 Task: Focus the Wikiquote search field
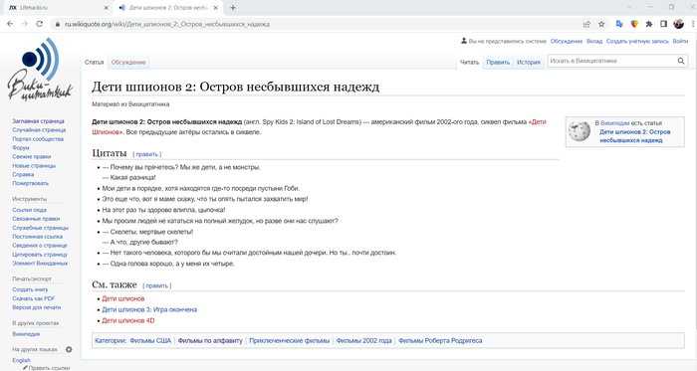612,61
